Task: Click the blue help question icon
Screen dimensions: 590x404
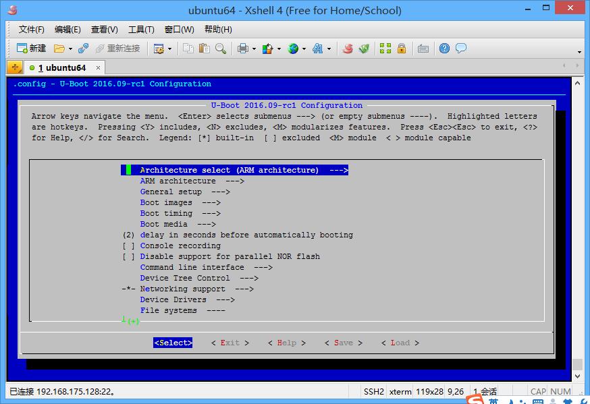Action: [444, 49]
